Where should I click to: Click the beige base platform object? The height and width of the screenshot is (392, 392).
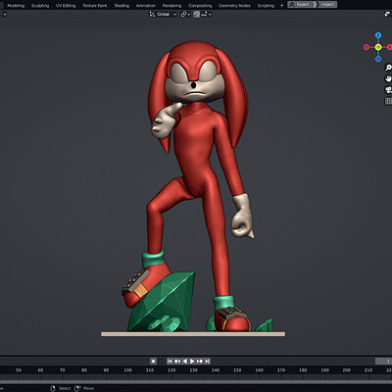coord(193,334)
